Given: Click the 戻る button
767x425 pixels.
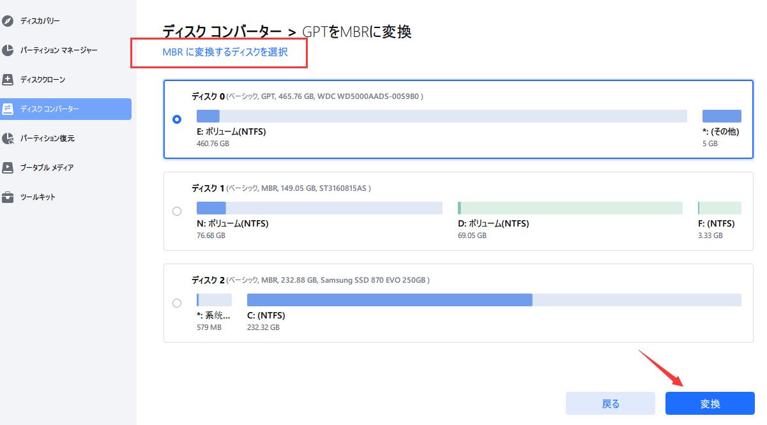Looking at the screenshot, I should [610, 403].
